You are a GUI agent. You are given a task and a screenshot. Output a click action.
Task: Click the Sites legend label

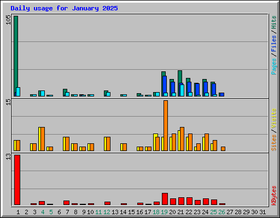click(x=273, y=143)
